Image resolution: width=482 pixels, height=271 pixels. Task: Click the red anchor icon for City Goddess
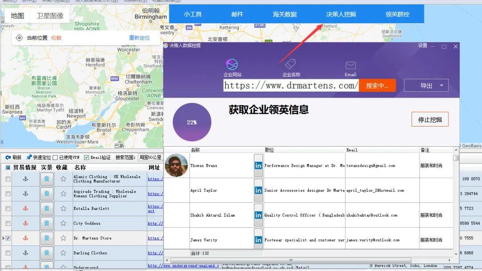click(25, 223)
